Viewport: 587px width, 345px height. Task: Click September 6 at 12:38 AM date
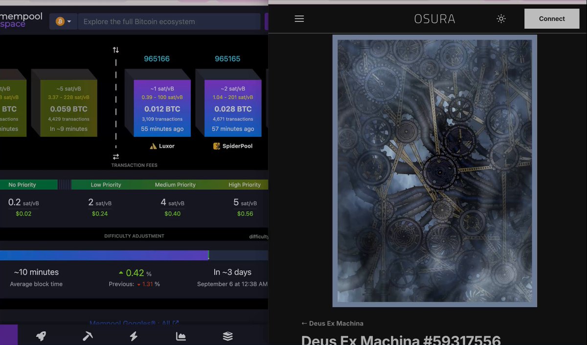click(x=232, y=284)
